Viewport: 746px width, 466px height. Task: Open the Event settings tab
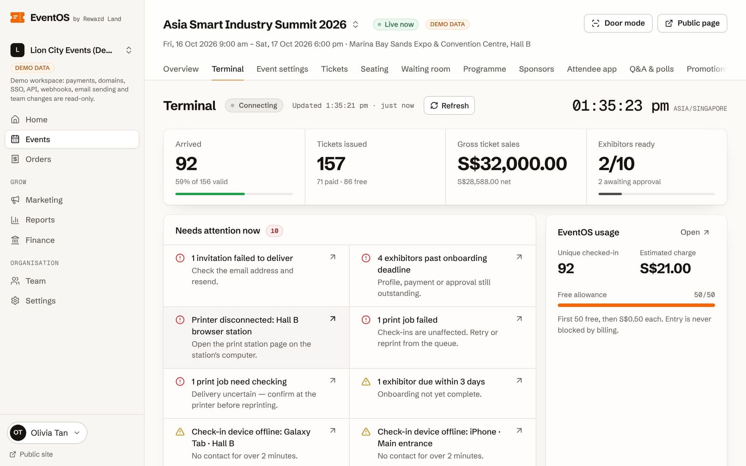282,69
